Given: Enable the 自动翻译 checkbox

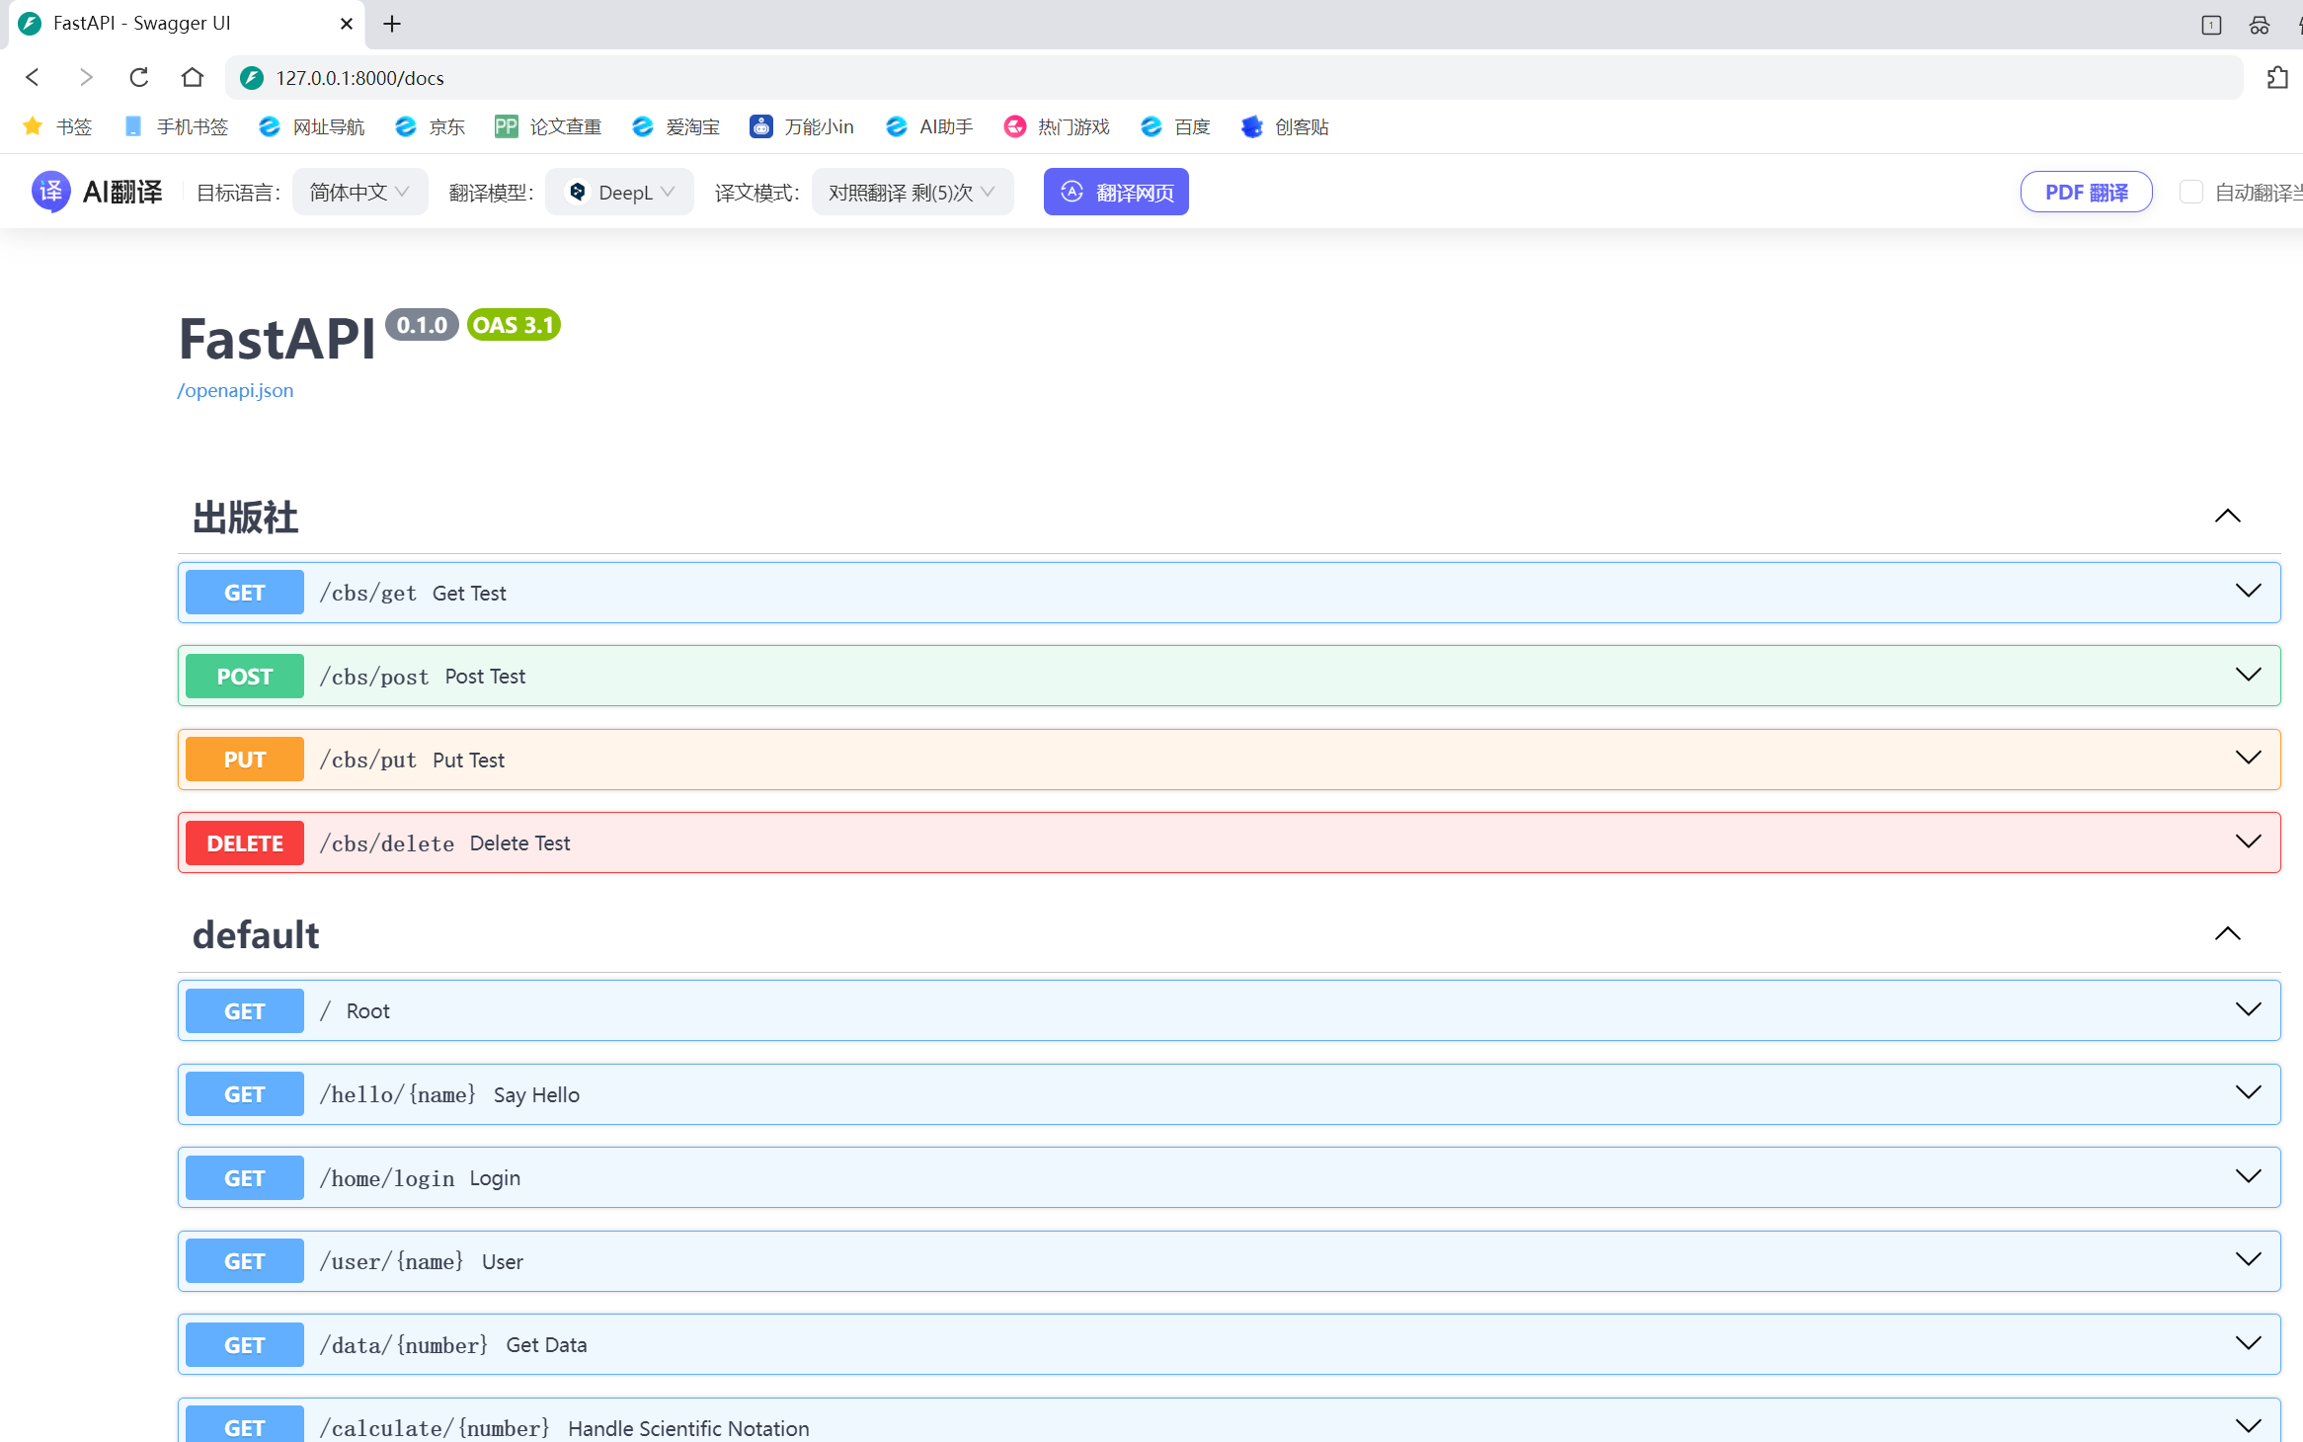Looking at the screenshot, I should (2190, 192).
